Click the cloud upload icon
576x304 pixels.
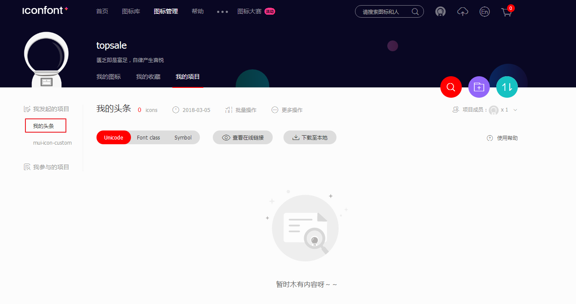click(x=462, y=12)
